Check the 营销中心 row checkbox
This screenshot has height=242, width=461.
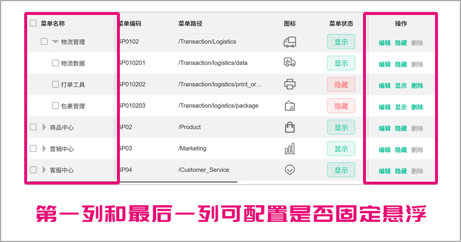click(33, 148)
